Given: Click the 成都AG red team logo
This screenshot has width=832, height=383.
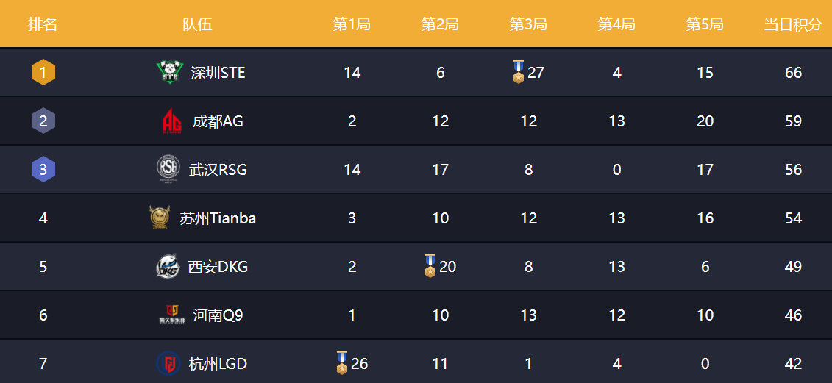Looking at the screenshot, I should pos(172,121).
